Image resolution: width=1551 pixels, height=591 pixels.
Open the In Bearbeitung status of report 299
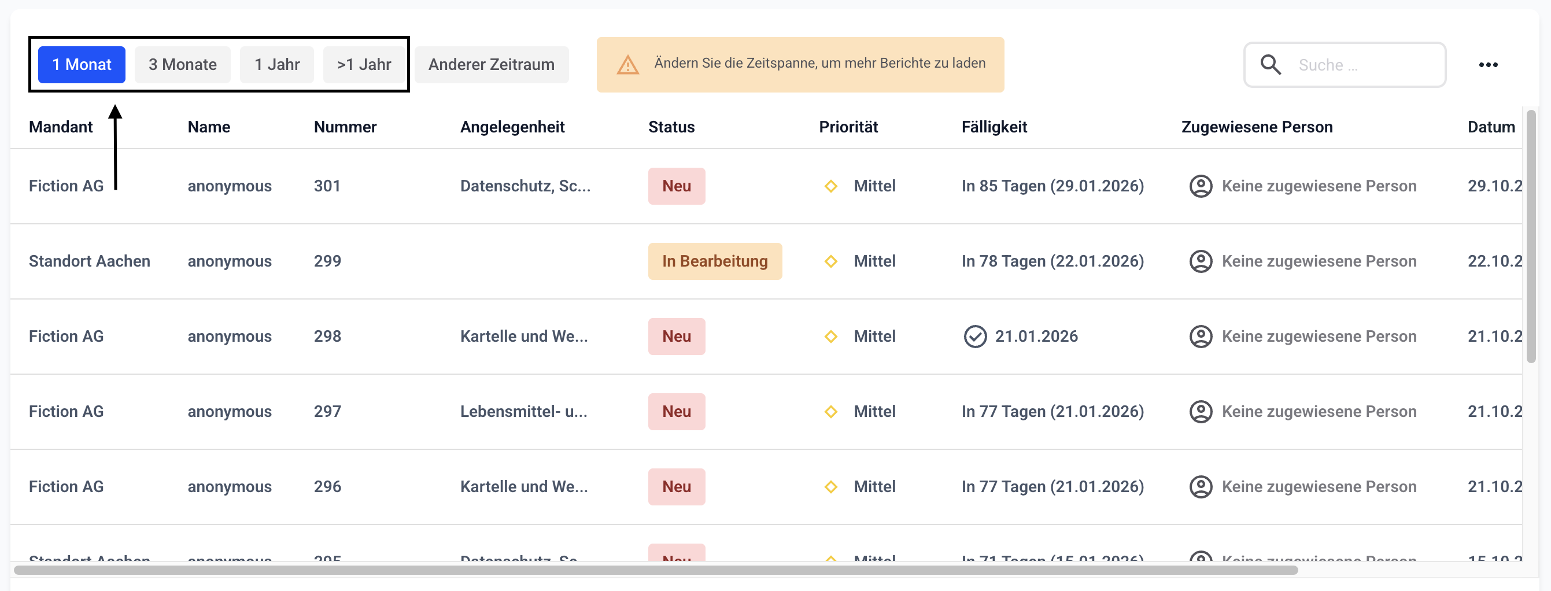[x=714, y=261]
